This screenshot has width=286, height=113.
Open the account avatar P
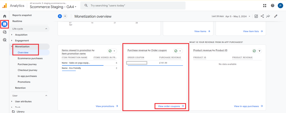280,6
